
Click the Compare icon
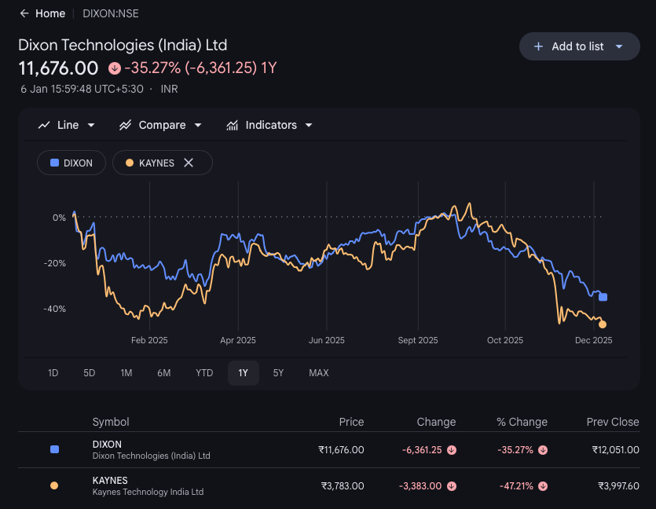[125, 125]
